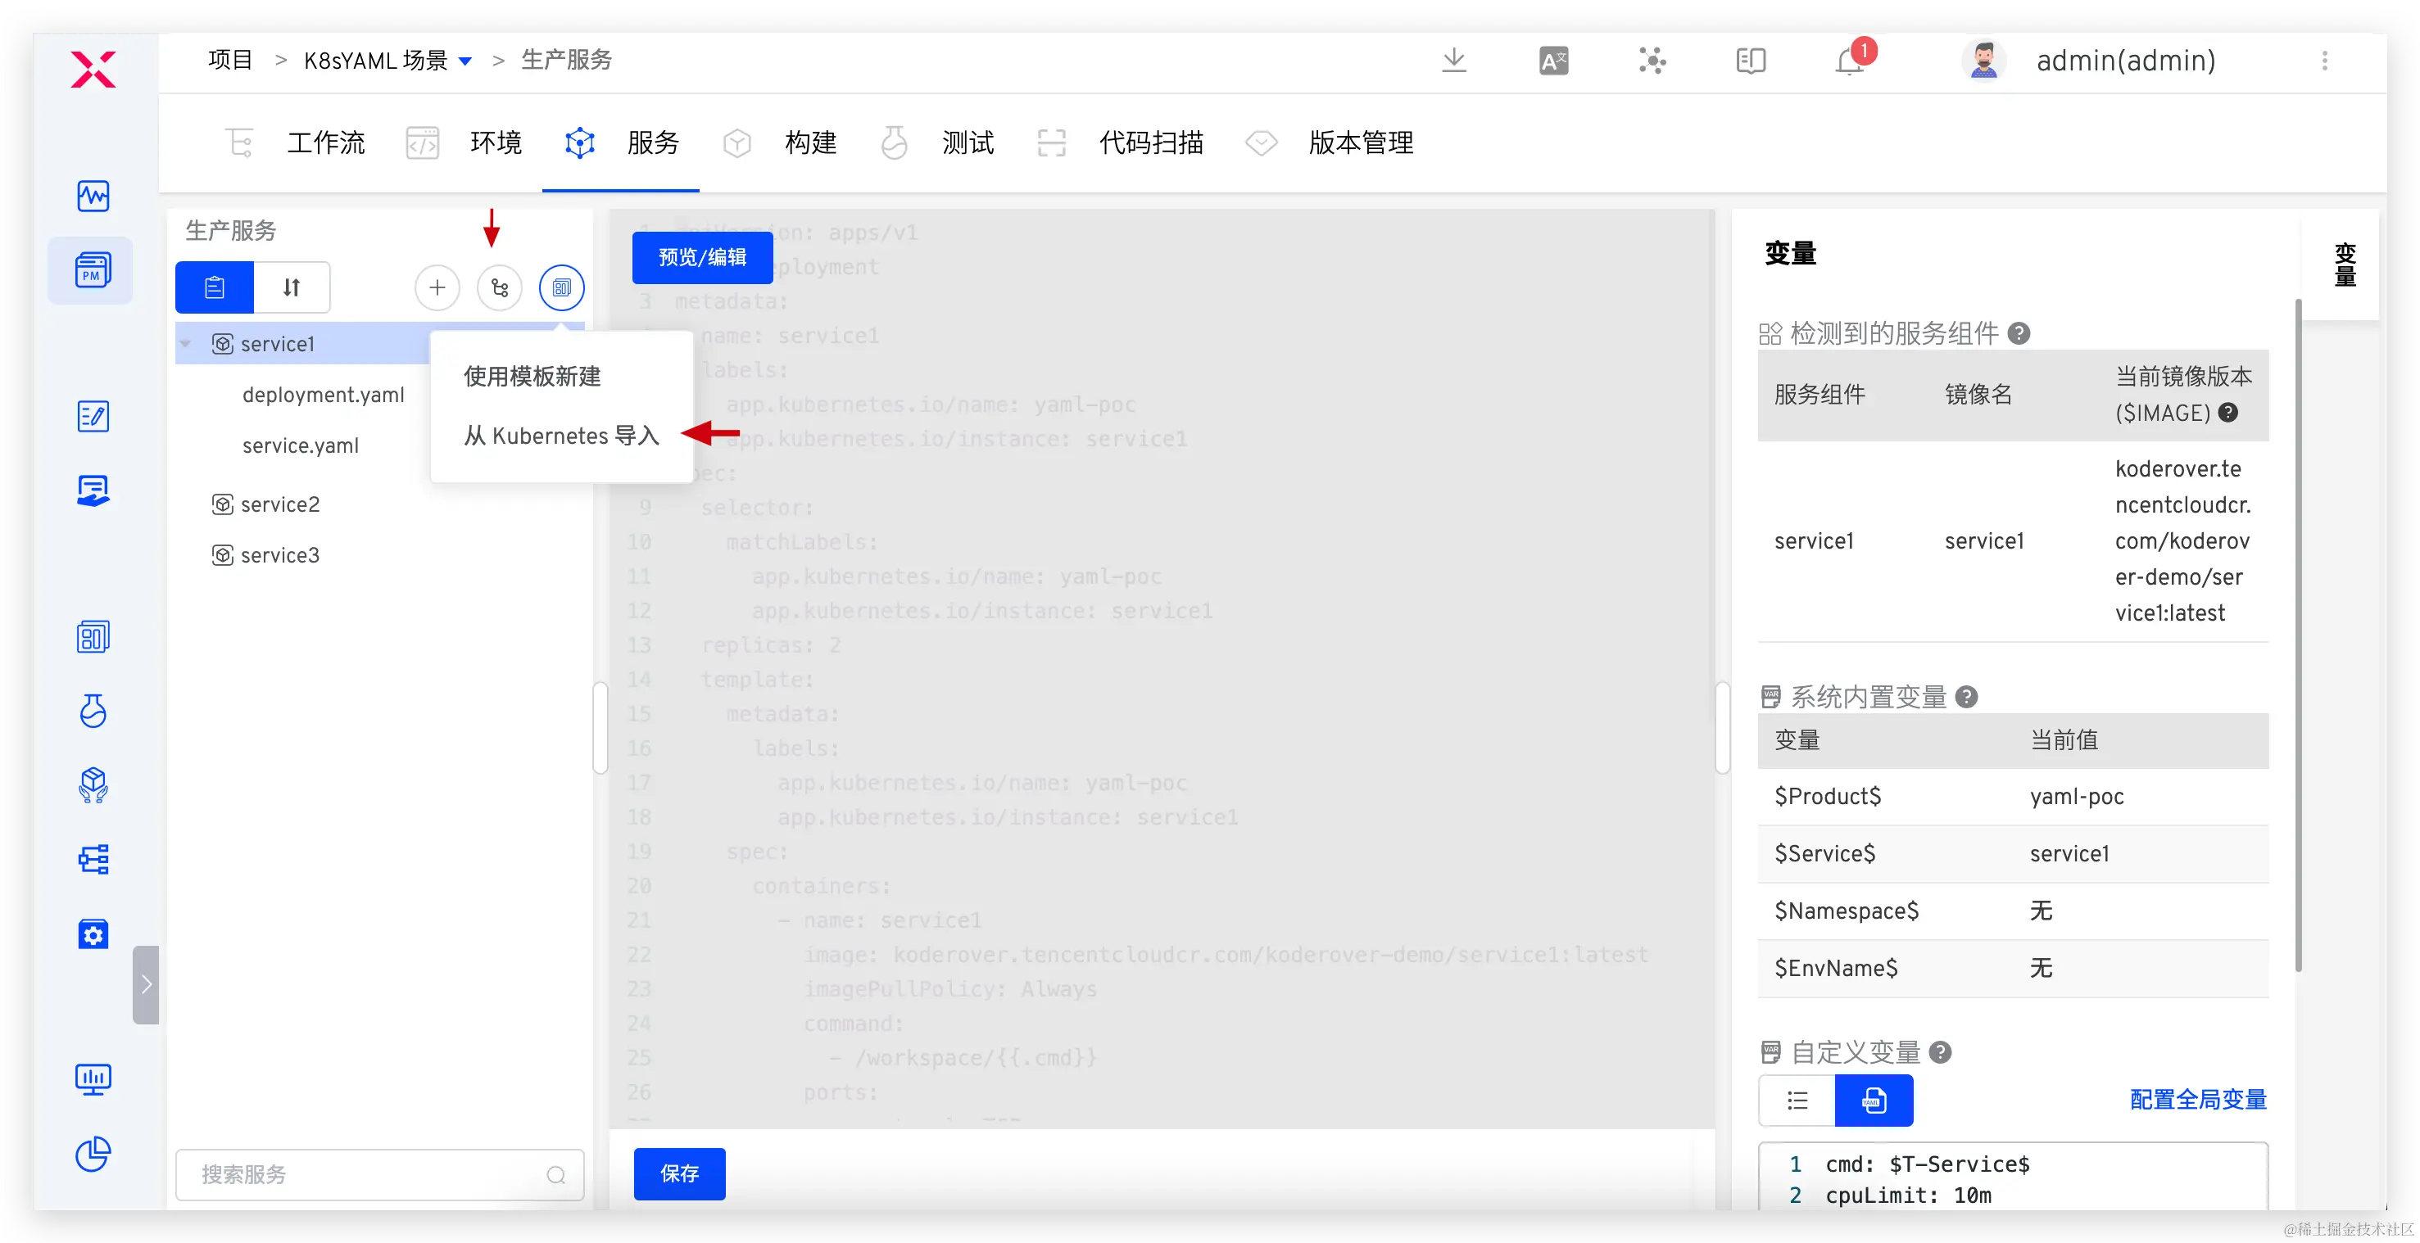Switch to service list view toggle

pyautogui.click(x=214, y=287)
